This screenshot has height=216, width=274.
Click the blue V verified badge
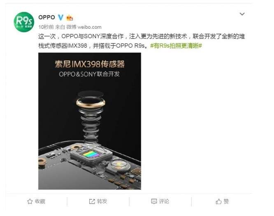[60, 17]
